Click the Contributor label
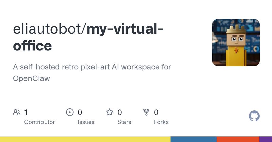This screenshot has height=142, width=272. coord(39,122)
